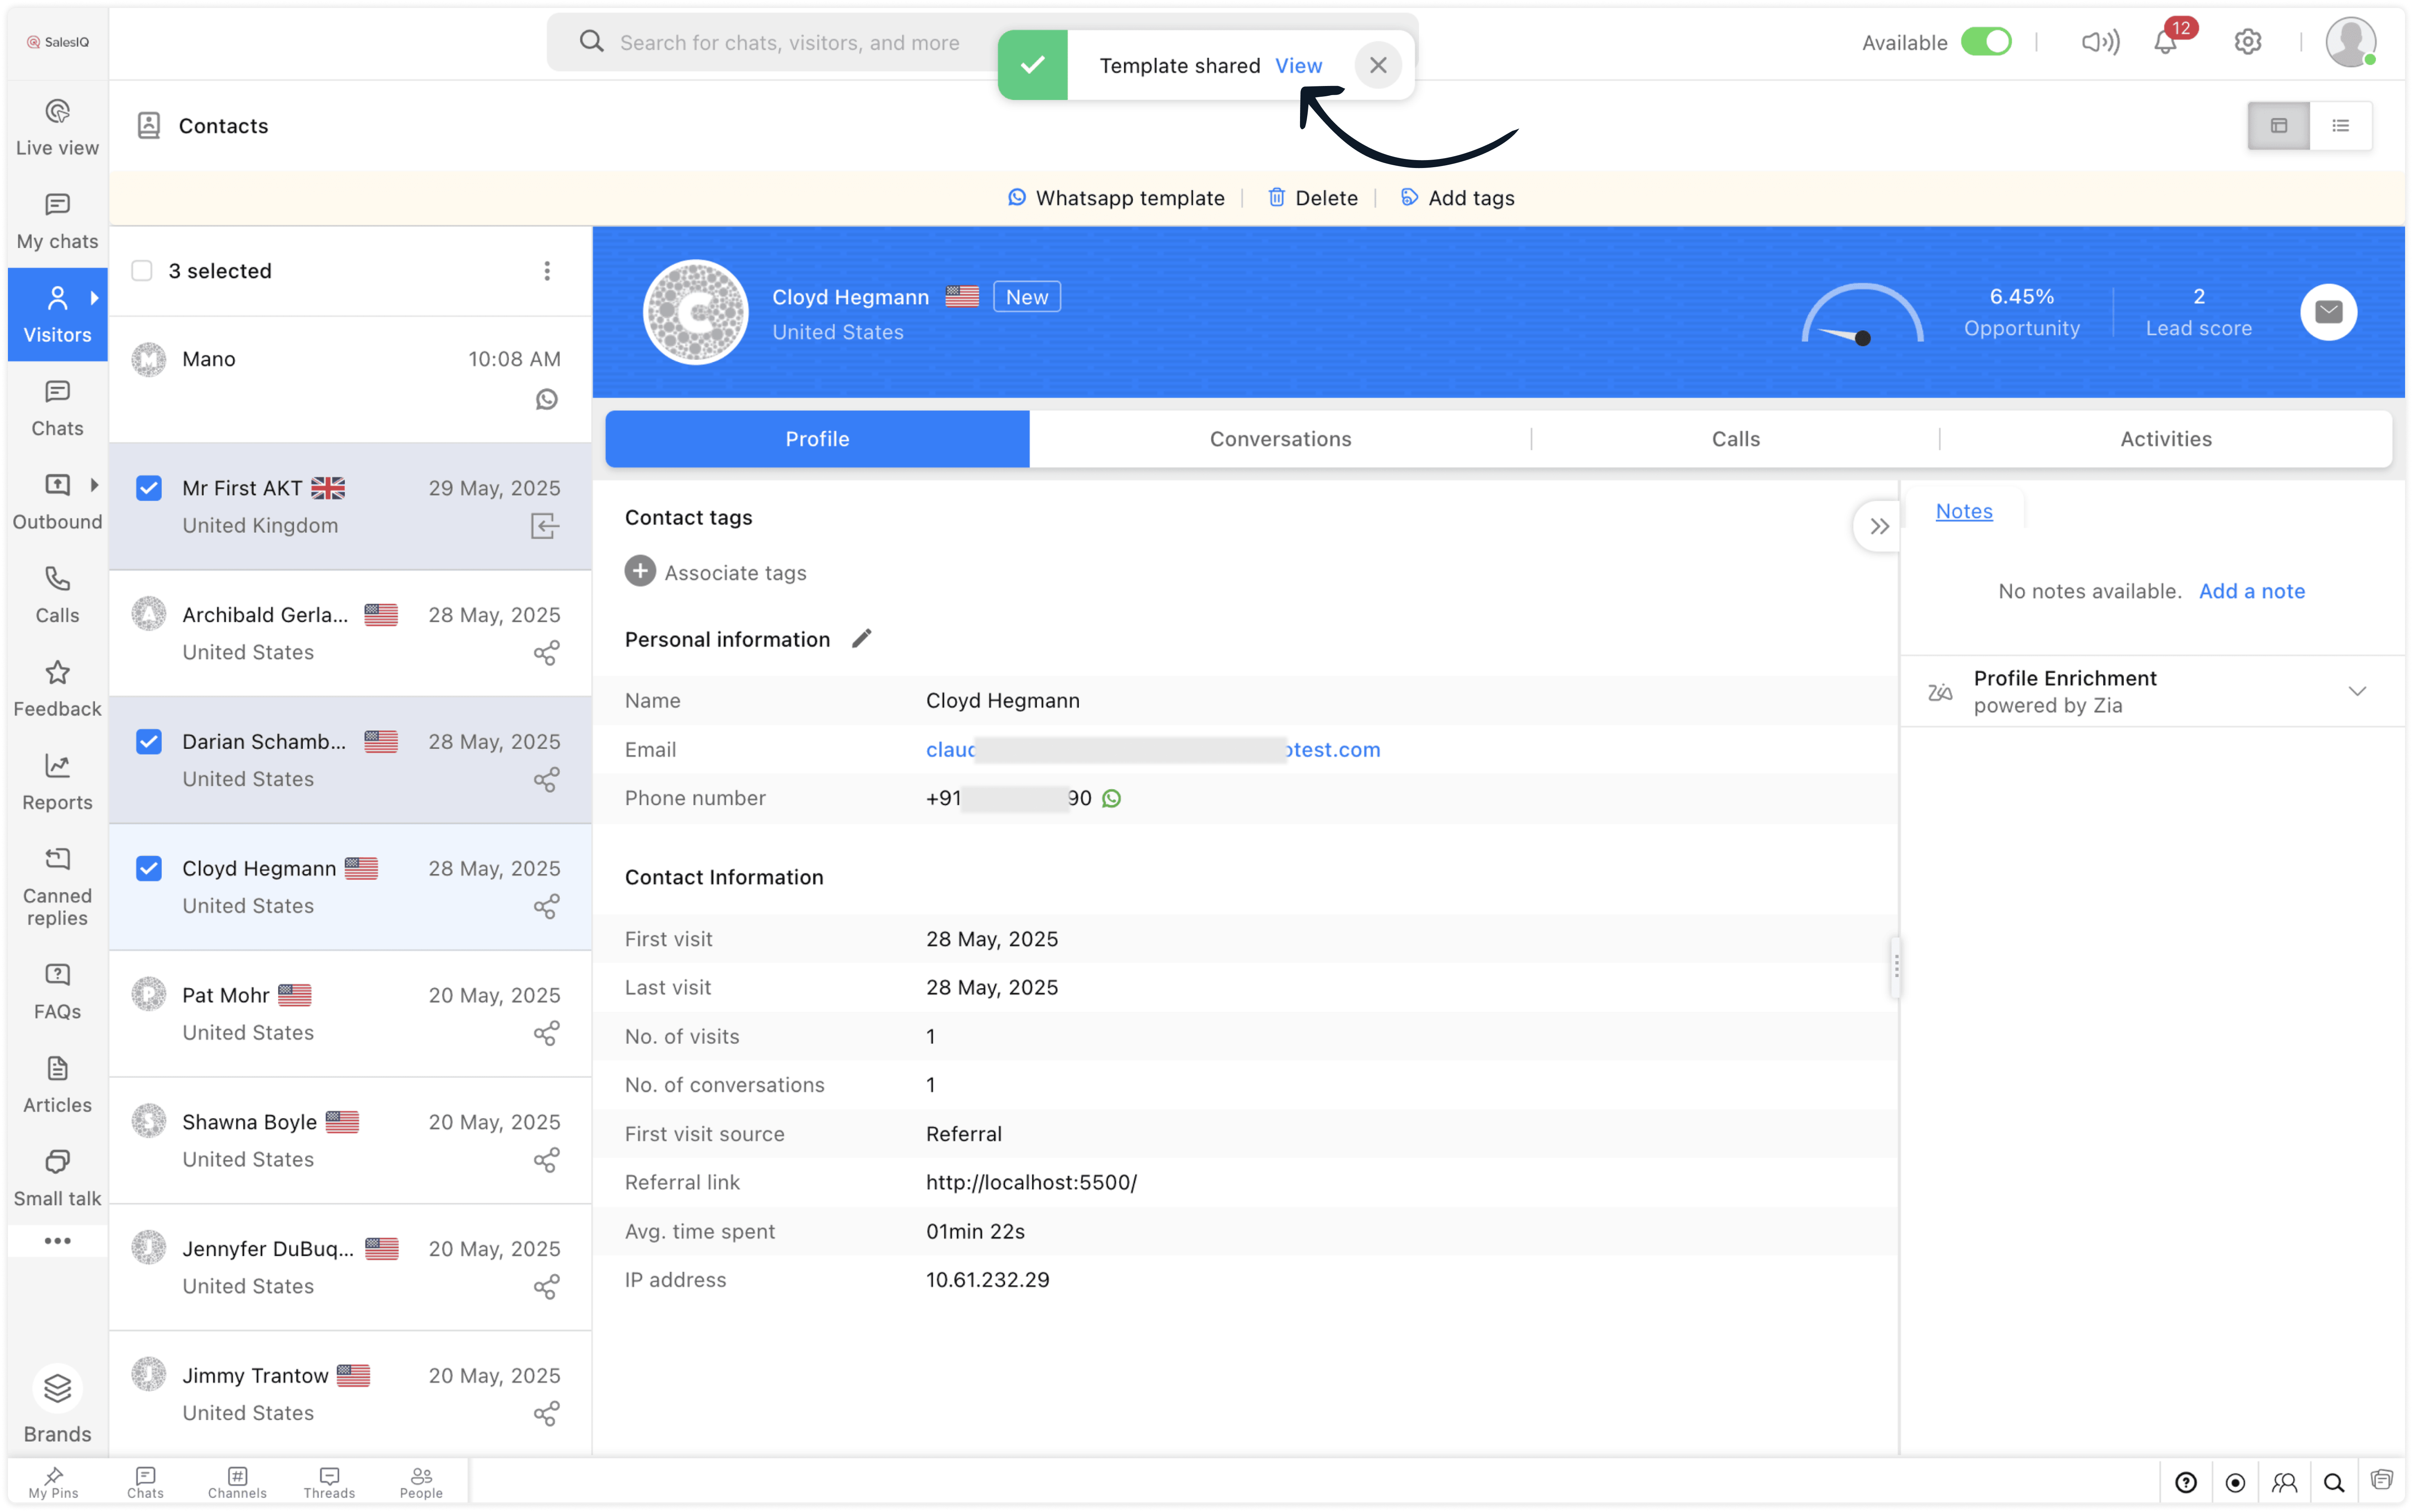Click View link in Template shared toast

(x=1298, y=66)
